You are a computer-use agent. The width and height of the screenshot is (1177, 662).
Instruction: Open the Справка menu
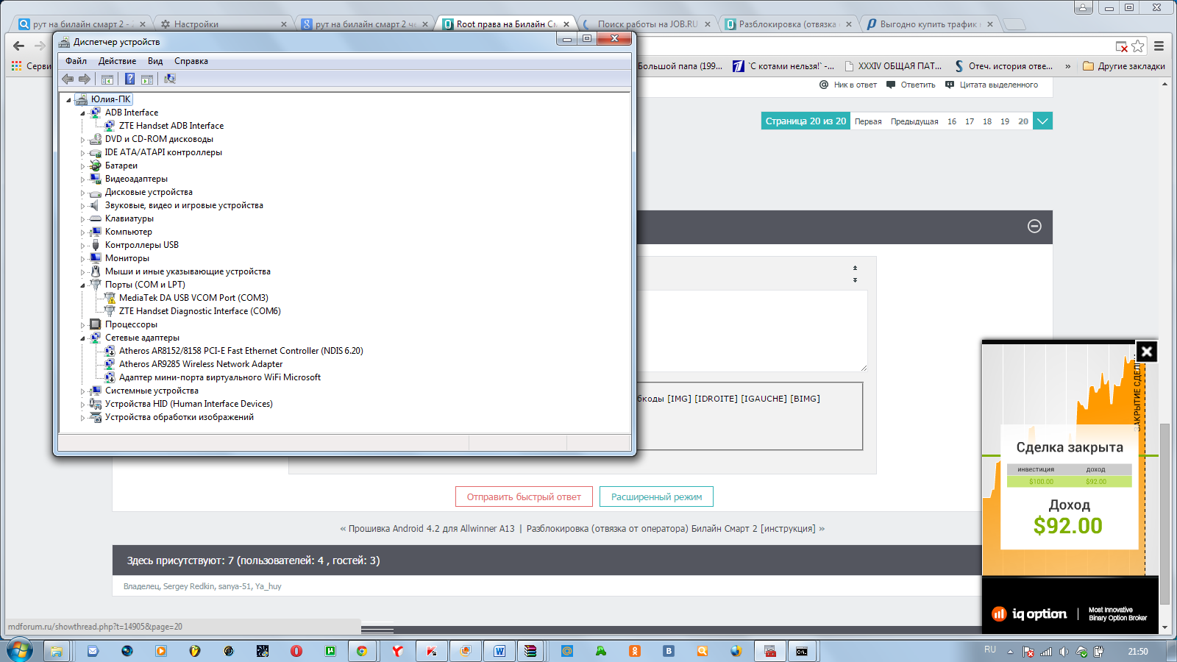pos(191,61)
